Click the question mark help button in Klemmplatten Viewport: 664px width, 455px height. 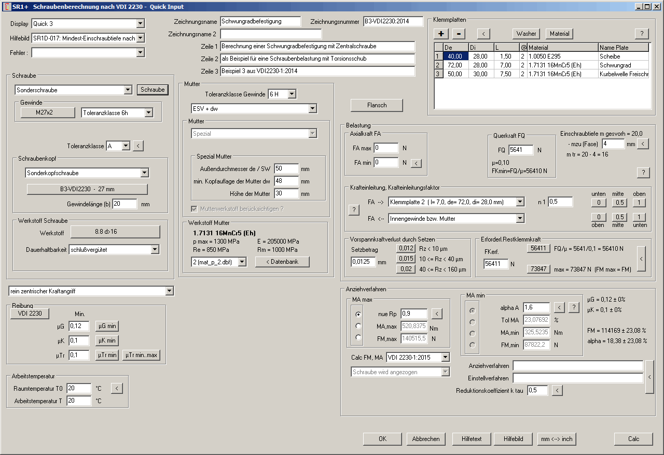click(x=642, y=34)
